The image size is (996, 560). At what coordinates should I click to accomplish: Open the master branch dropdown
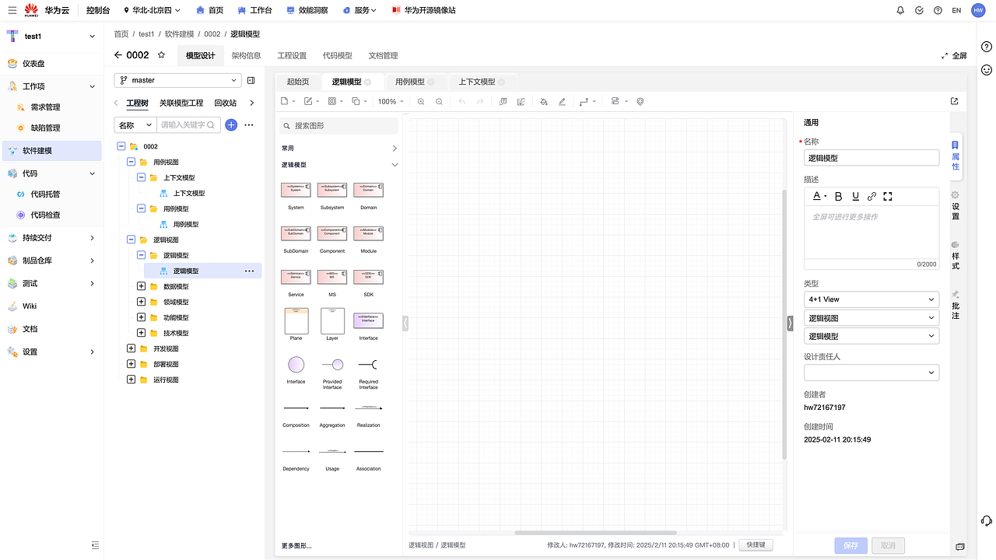pyautogui.click(x=178, y=80)
